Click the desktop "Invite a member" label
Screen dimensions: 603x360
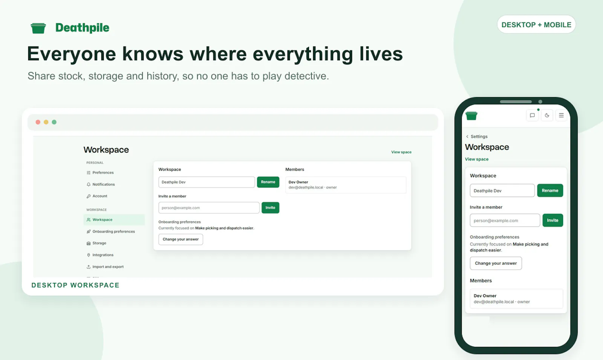pos(172,196)
